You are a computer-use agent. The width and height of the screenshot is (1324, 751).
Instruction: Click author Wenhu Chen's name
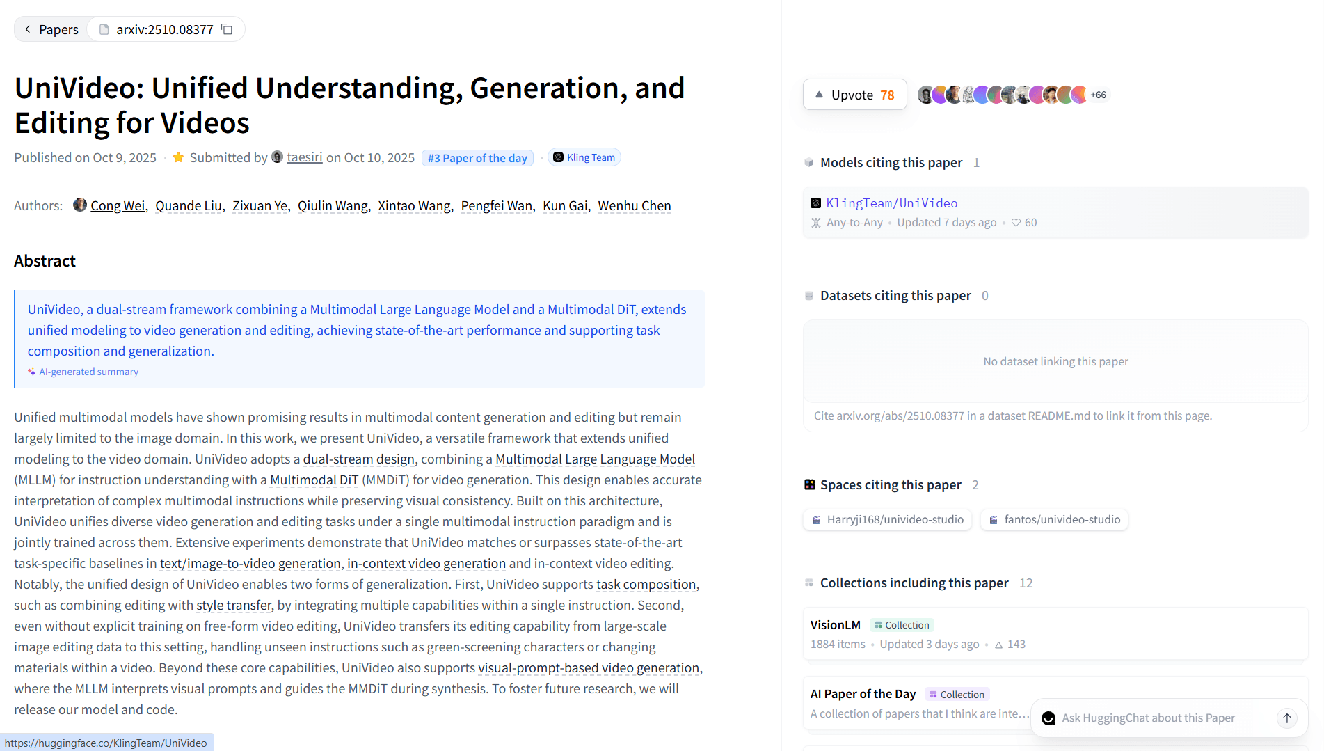[634, 205]
